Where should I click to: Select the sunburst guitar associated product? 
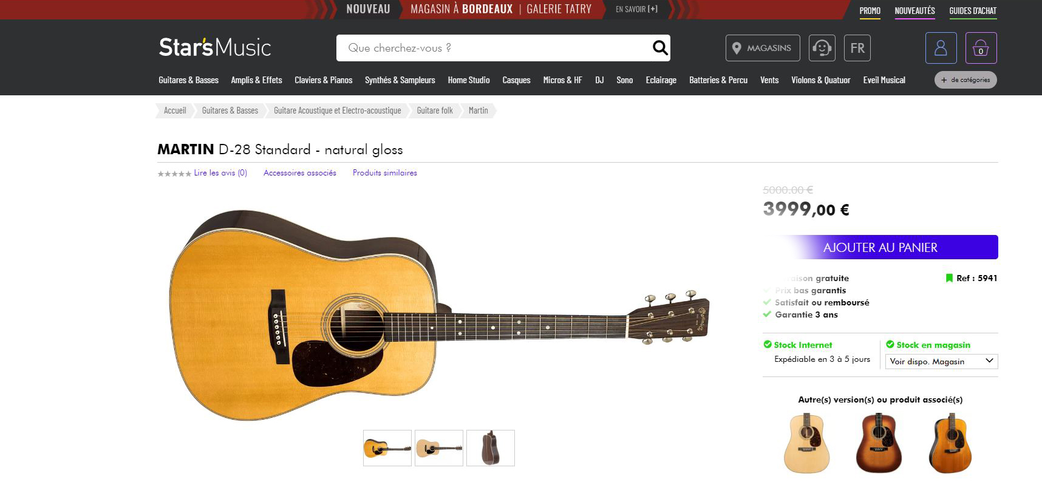click(879, 443)
